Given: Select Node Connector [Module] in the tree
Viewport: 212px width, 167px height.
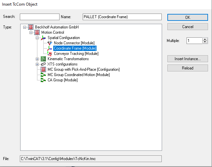Looking at the screenshot, I should 74,43.
